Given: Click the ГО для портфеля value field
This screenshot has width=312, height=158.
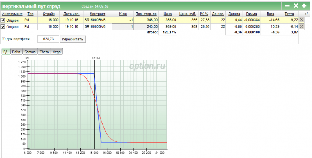Looking at the screenshot, I should (48, 39).
